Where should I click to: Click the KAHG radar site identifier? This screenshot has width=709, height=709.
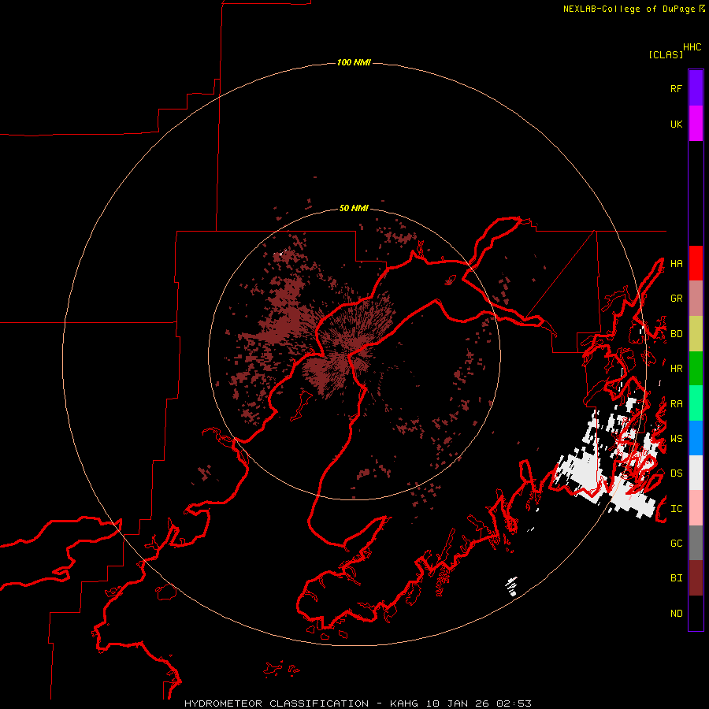coord(406,703)
